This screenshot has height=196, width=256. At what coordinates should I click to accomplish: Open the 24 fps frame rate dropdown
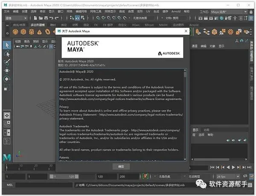[x=228, y=176]
